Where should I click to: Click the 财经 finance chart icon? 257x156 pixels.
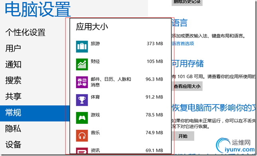pyautogui.click(x=82, y=64)
